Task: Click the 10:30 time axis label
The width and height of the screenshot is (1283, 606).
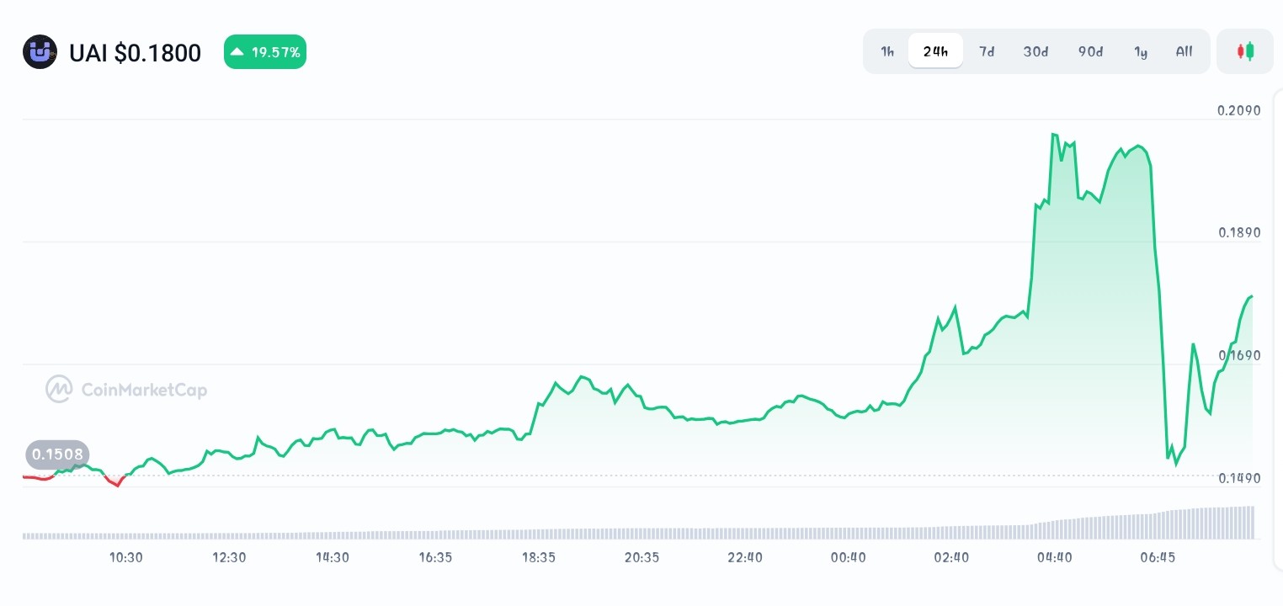Action: [126, 557]
